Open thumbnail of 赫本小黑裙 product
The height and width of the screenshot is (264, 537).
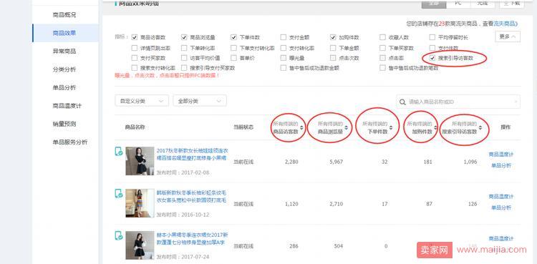tap(140, 245)
